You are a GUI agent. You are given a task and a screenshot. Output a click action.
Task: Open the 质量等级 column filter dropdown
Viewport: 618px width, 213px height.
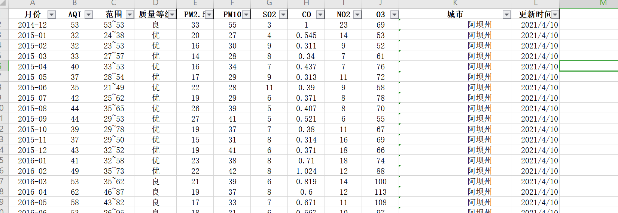[172, 15]
